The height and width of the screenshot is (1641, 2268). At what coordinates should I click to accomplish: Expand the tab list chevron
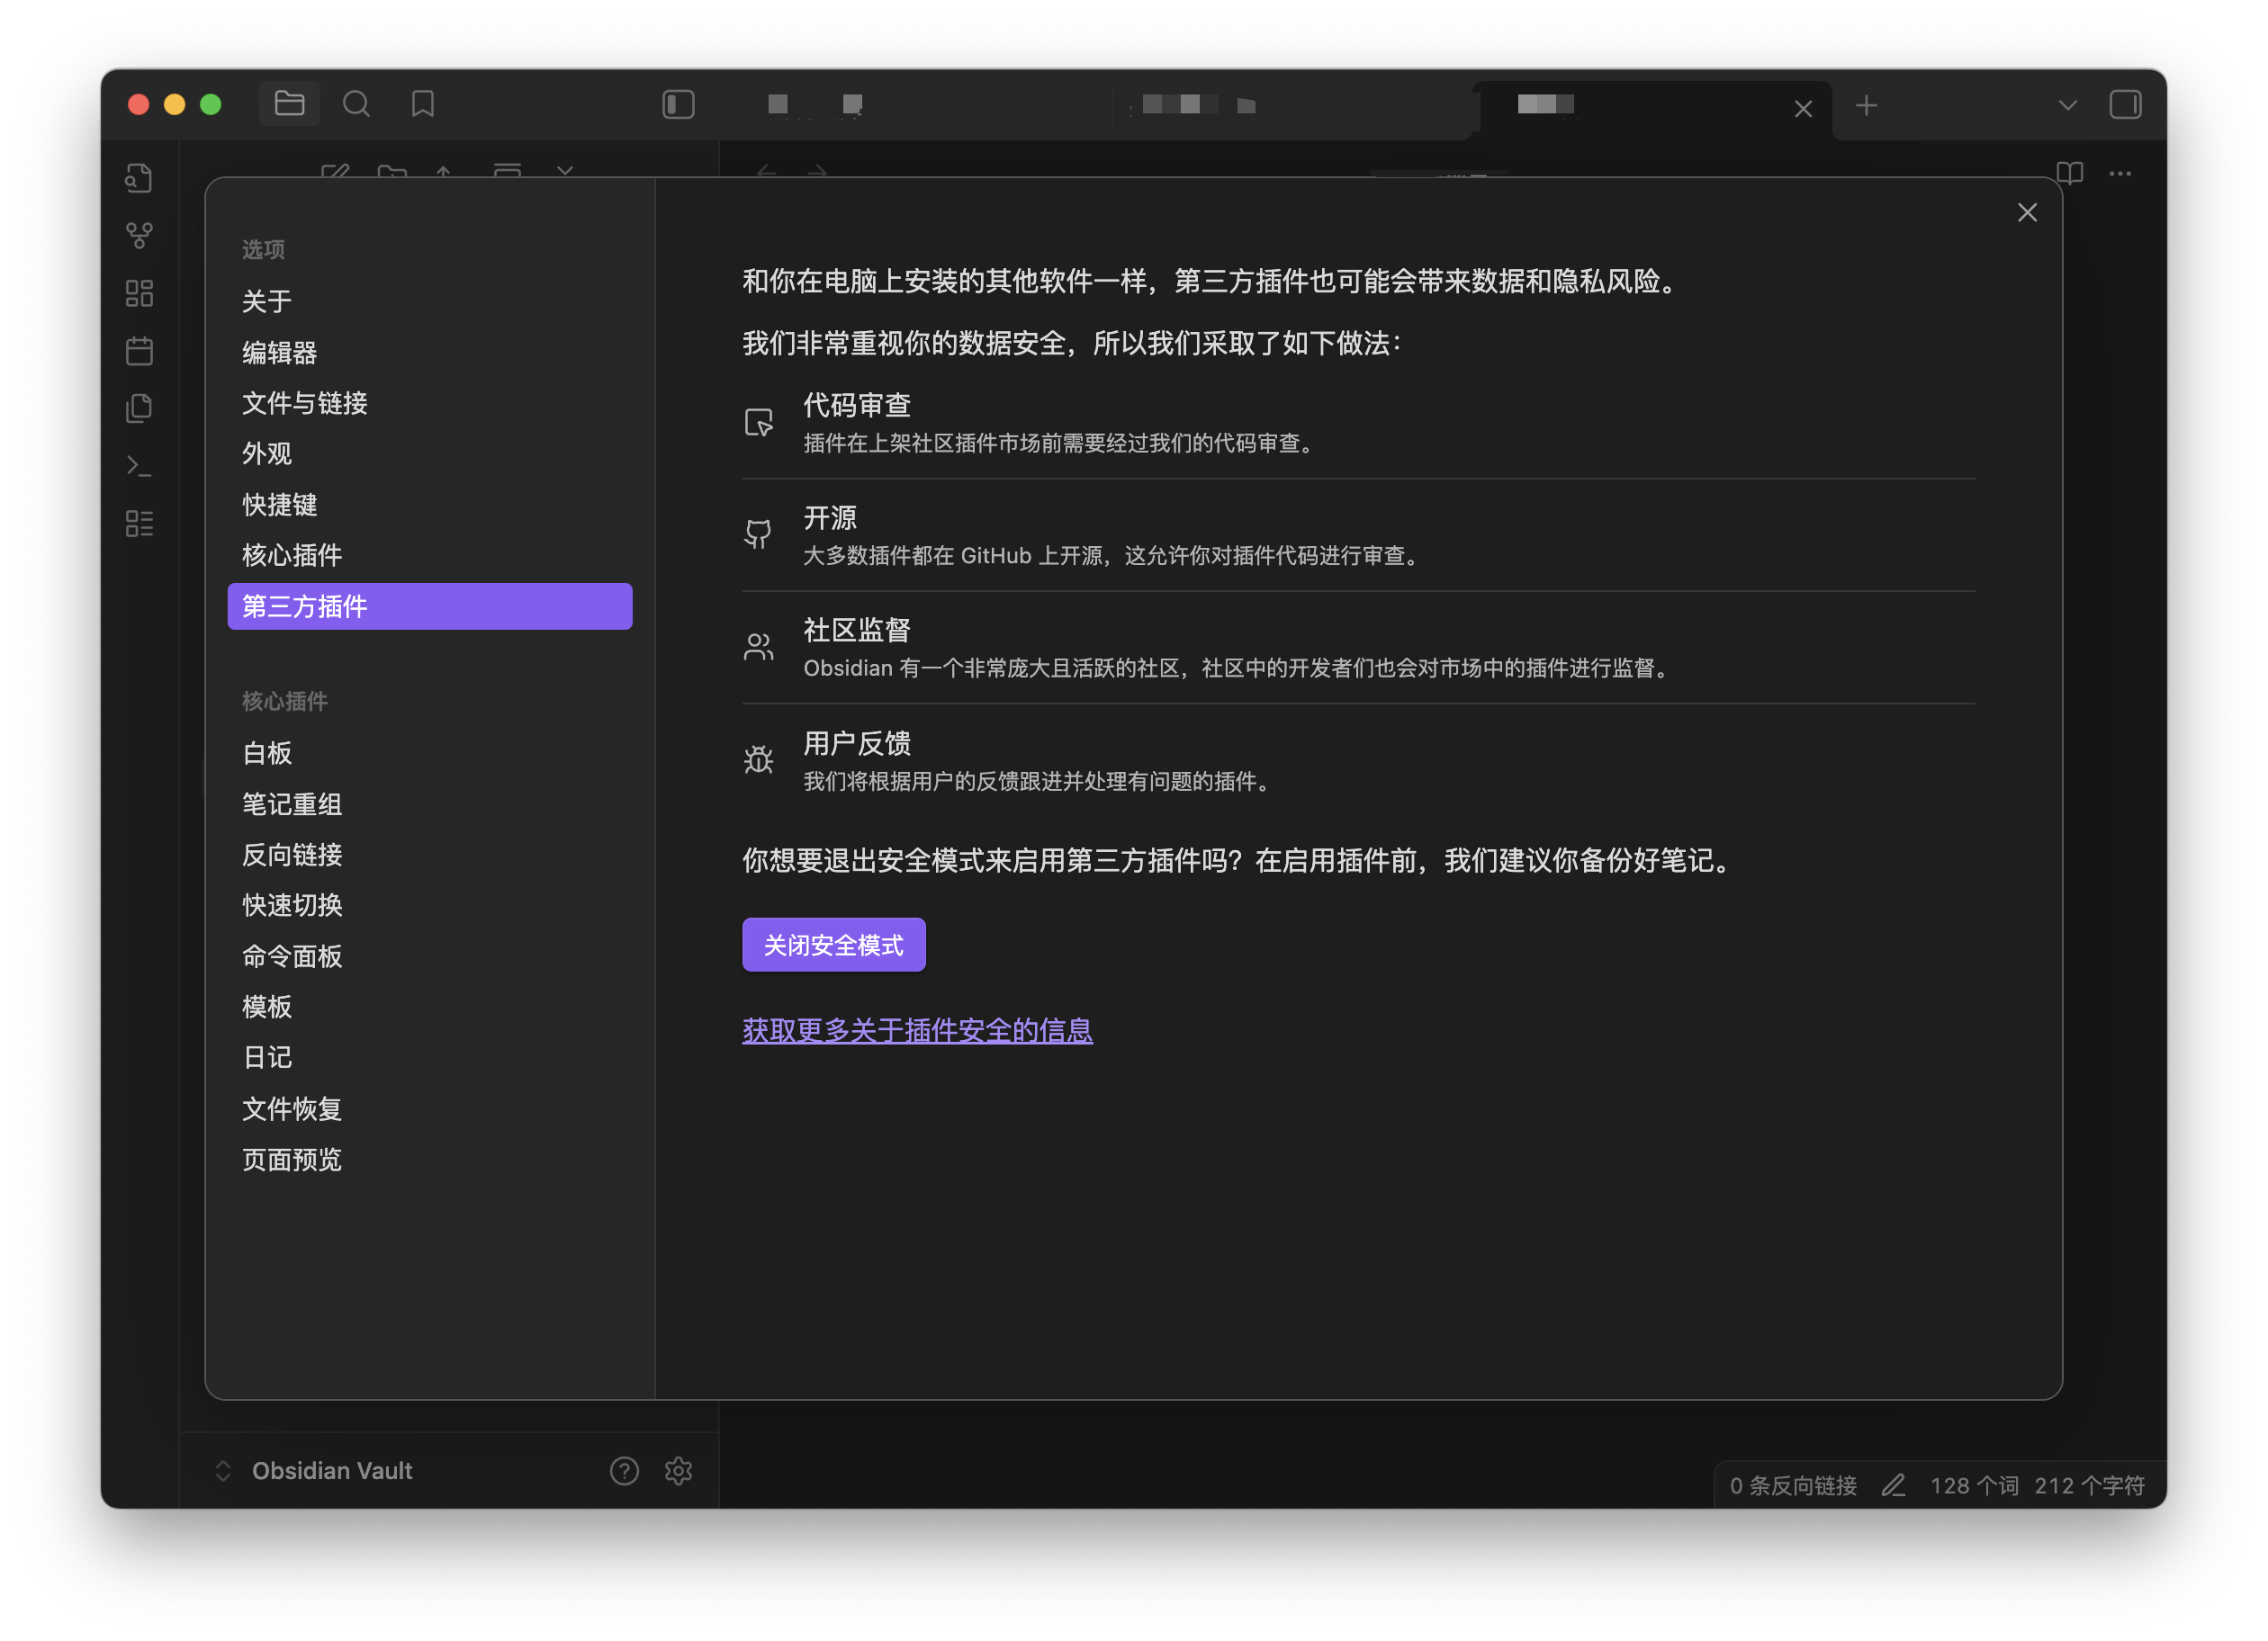2067,105
